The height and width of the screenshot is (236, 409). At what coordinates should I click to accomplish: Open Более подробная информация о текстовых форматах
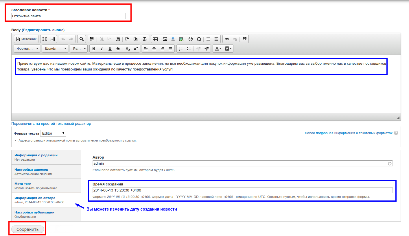click(349, 133)
